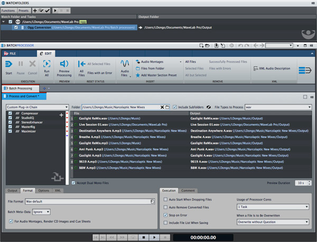This screenshot has height=242, width=317.
Task: Toggle eye icon on WaveLab Pro watch folder
Action: pyautogui.click(x=18, y=22)
